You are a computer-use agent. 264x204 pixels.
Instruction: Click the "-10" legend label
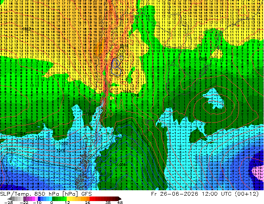(x=37, y=202)
